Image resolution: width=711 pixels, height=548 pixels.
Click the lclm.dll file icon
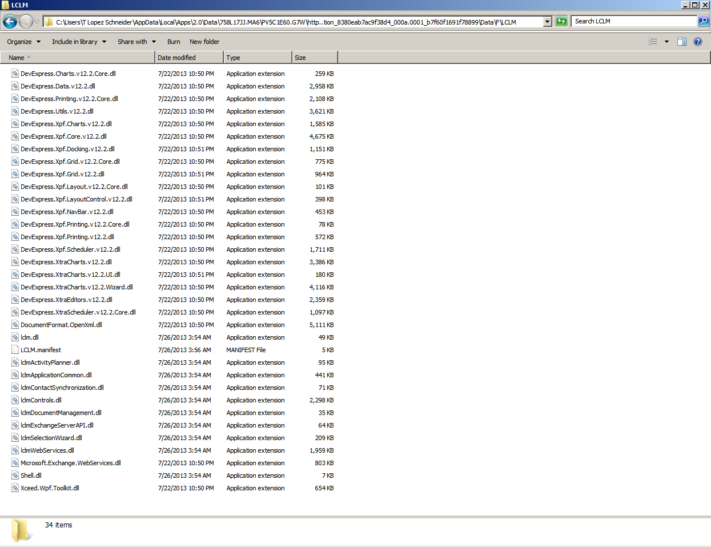point(15,337)
